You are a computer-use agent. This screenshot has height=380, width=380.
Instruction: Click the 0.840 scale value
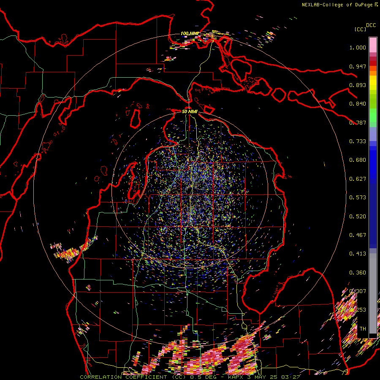pos(358,104)
